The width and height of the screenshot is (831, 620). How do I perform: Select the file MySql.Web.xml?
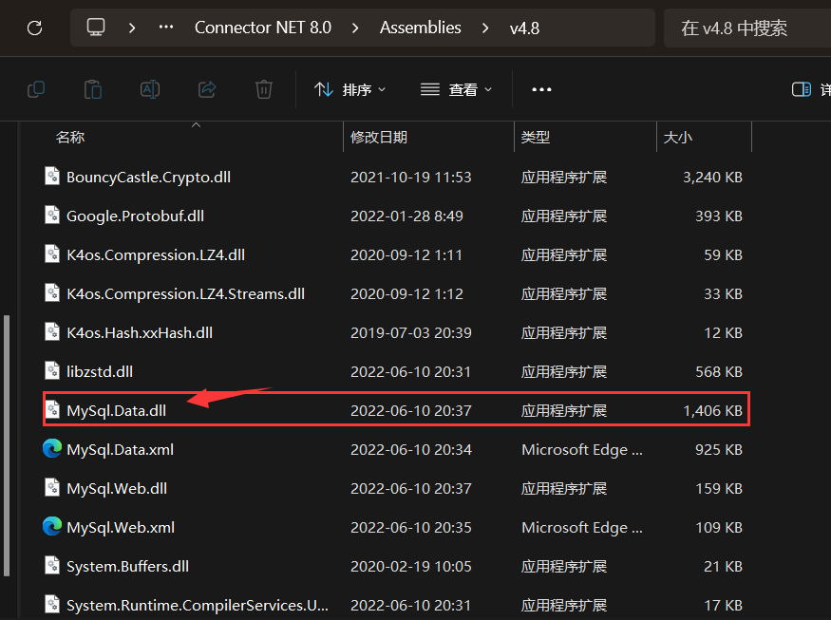click(121, 528)
